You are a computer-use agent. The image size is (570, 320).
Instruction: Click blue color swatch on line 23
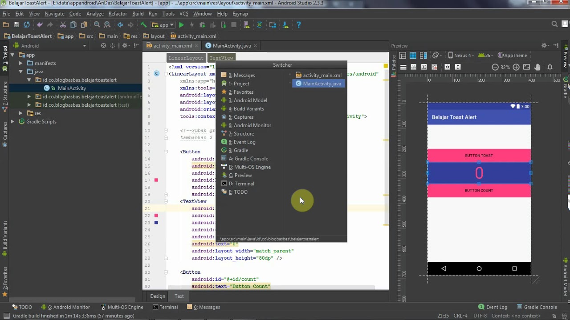[x=156, y=222]
